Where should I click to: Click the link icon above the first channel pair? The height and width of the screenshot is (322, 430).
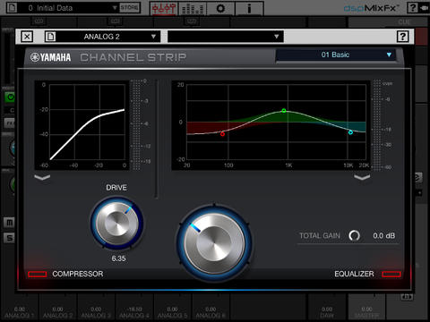[x=39, y=21]
